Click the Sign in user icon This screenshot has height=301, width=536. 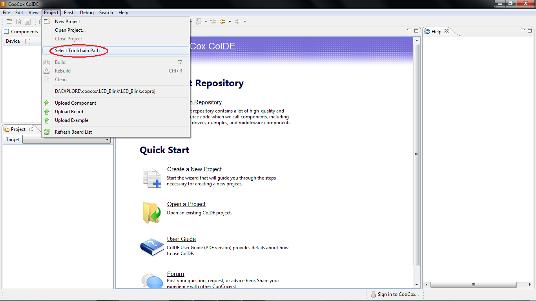point(374,294)
